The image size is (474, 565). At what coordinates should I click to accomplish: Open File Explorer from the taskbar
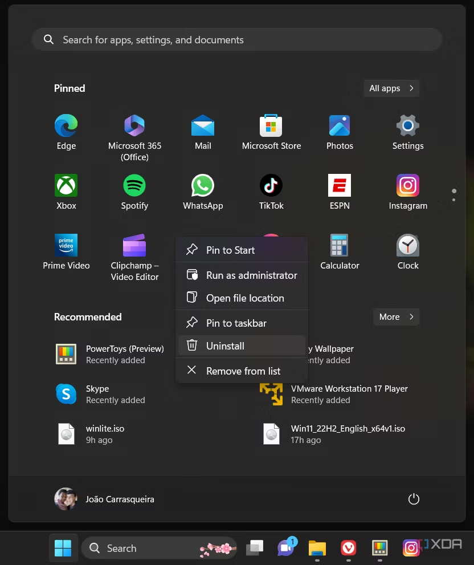click(x=317, y=548)
